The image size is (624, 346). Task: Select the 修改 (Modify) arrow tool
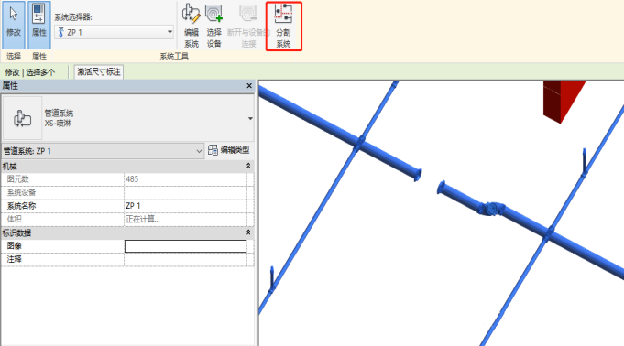[x=14, y=25]
